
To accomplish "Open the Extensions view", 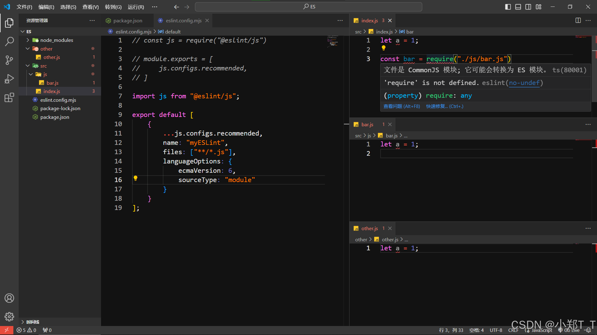I will tap(9, 98).
